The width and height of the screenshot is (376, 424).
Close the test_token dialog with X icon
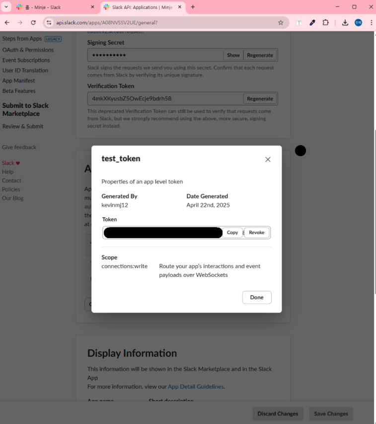[268, 160]
